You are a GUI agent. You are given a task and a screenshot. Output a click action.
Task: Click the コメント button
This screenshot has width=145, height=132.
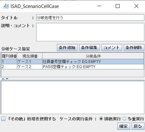(x=112, y=48)
